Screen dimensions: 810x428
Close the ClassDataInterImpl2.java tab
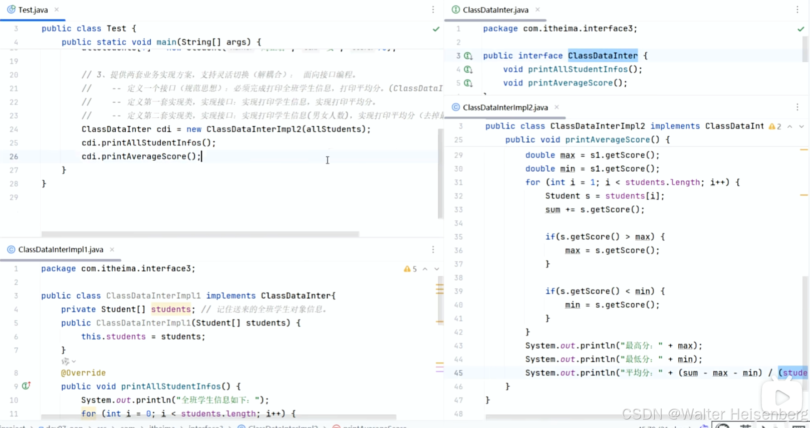(557, 107)
